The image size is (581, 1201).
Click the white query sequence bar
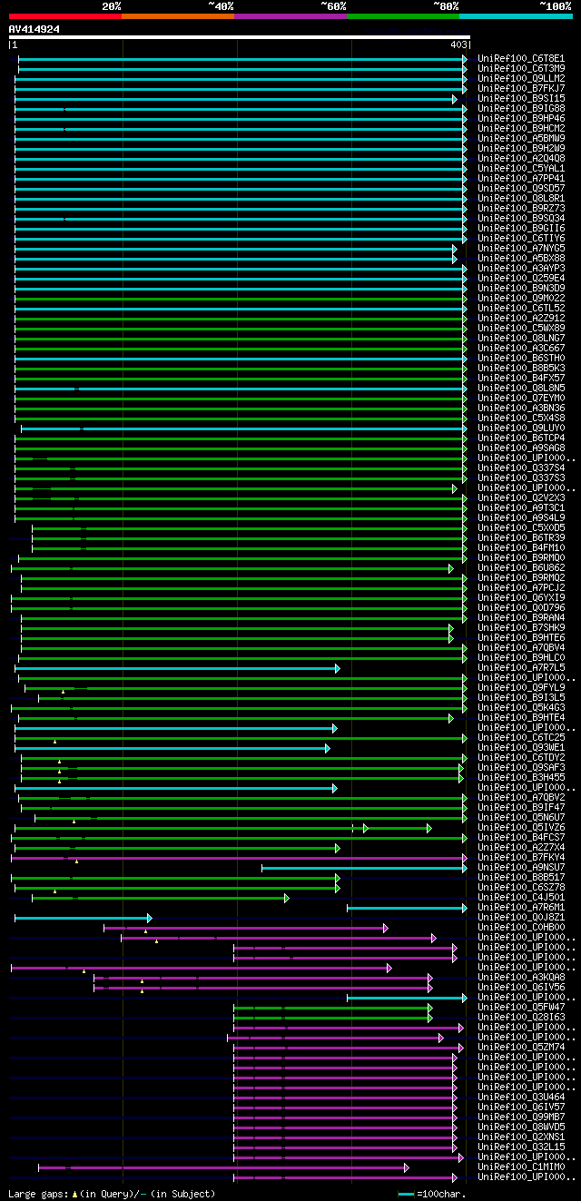click(x=240, y=37)
